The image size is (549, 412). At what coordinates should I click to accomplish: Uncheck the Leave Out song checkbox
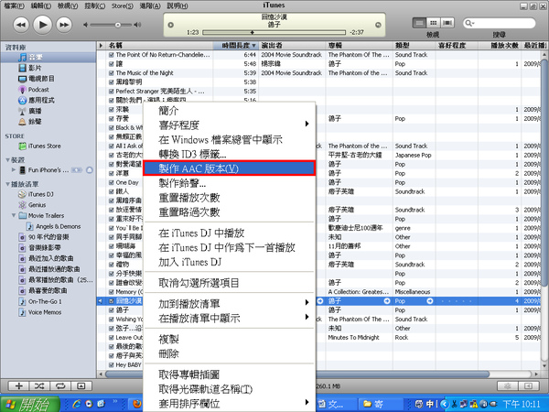[x=111, y=337]
